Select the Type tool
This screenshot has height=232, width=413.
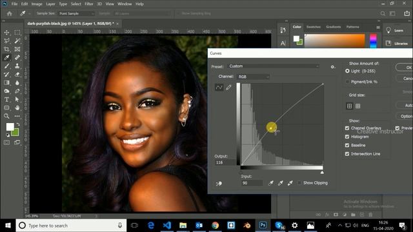click(x=6, y=99)
